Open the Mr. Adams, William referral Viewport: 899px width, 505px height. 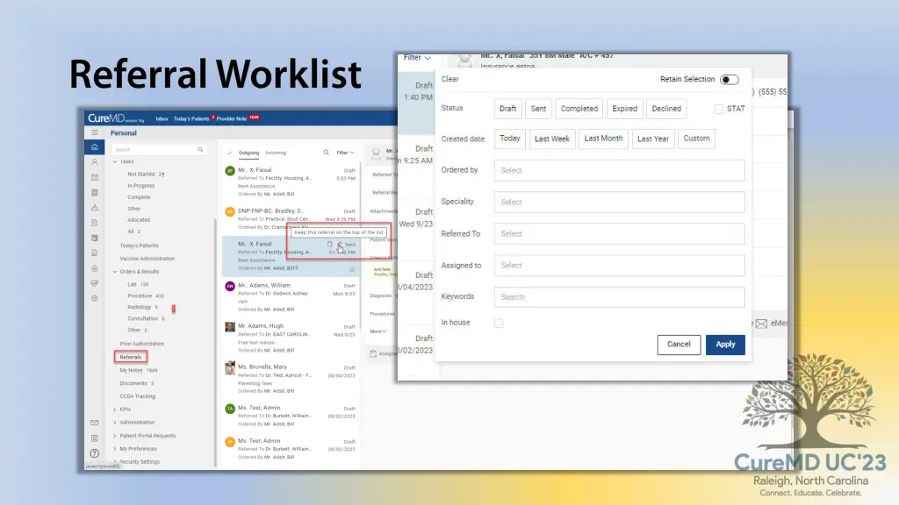point(291,297)
